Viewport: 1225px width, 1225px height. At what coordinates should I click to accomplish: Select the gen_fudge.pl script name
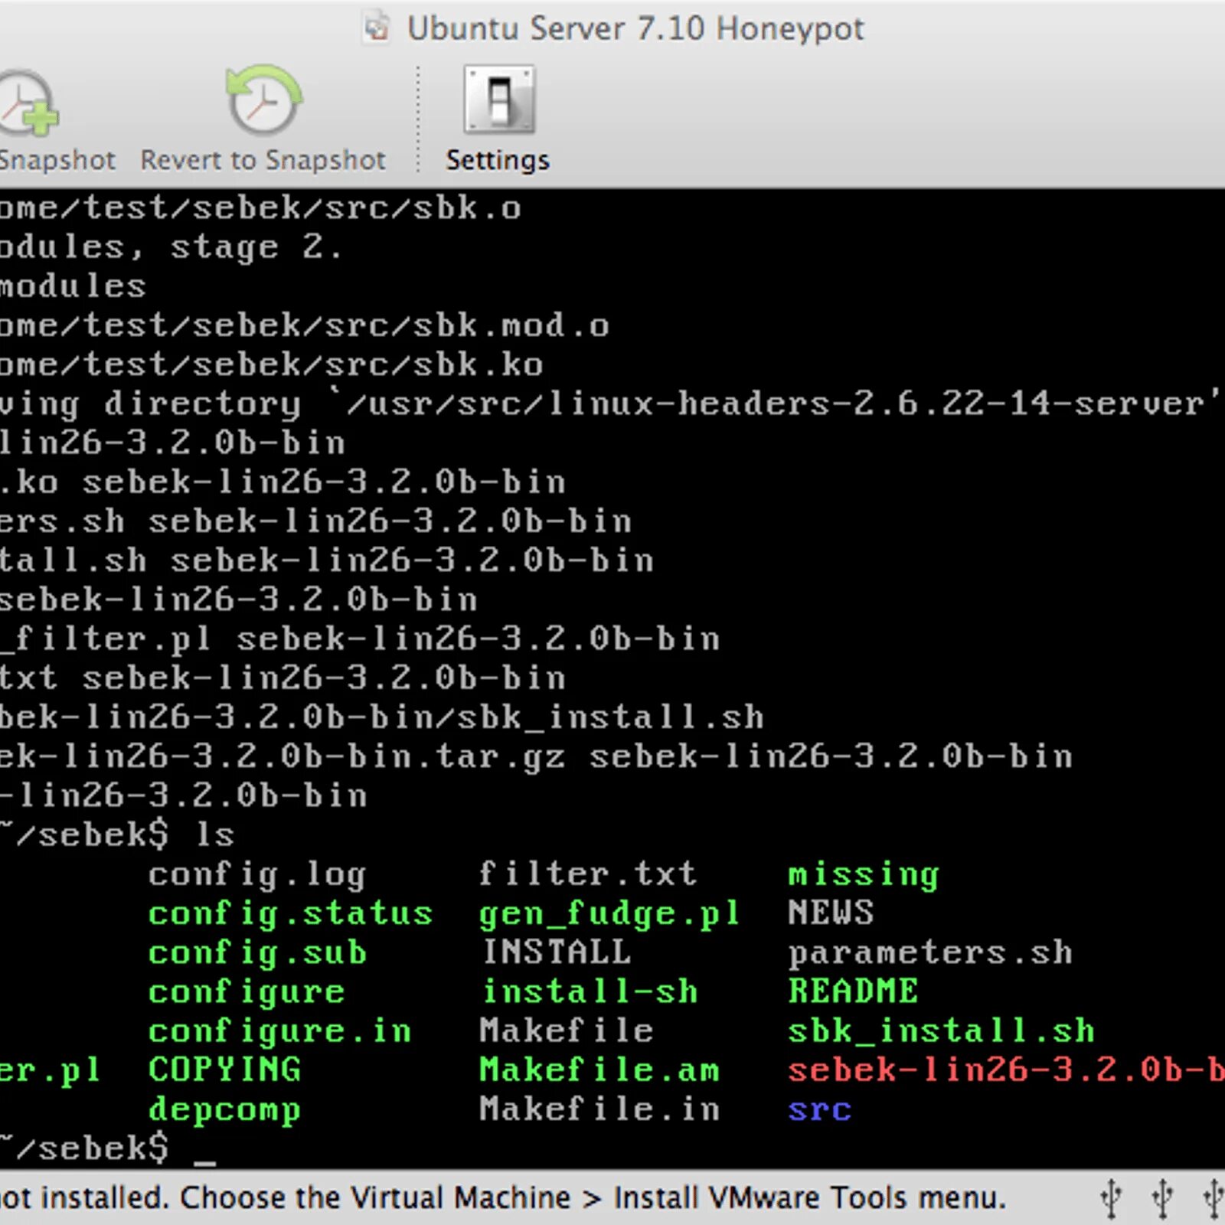[609, 914]
